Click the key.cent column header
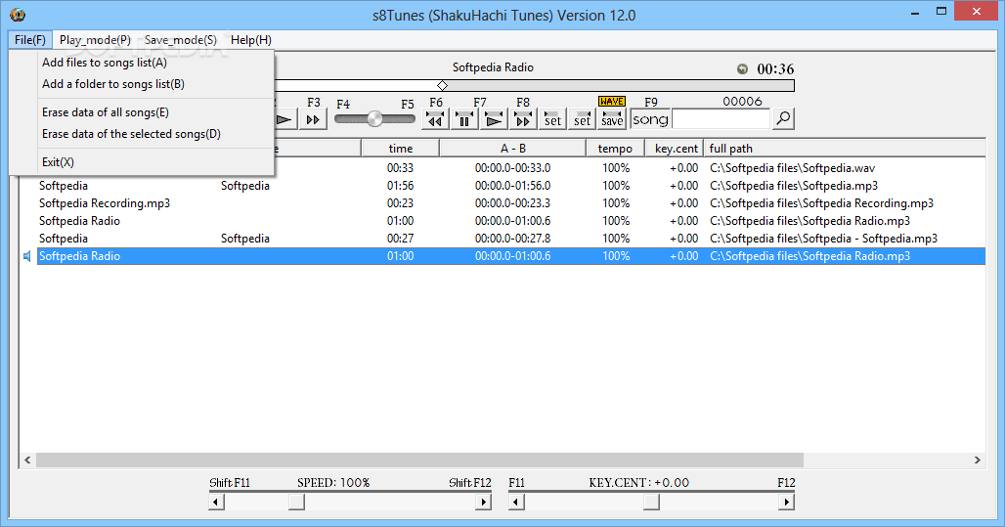The height and width of the screenshot is (527, 1005). coord(675,148)
